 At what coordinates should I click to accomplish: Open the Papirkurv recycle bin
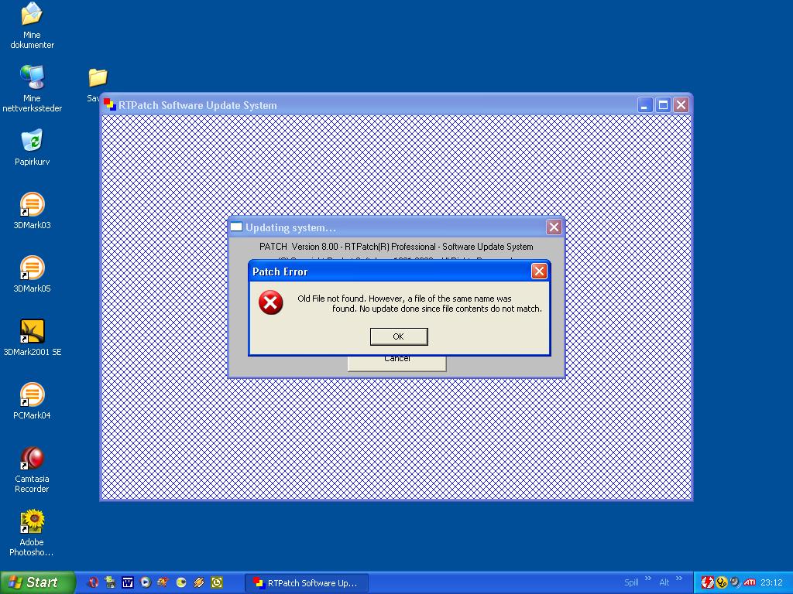32,148
